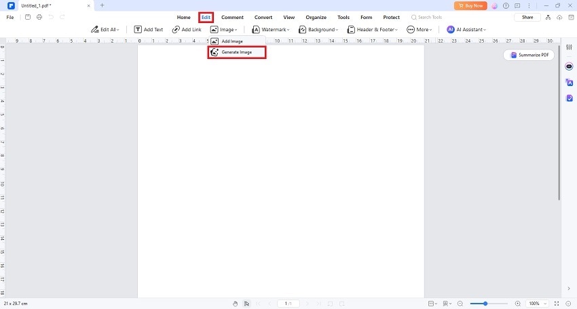Click the Search Tools field
The width and height of the screenshot is (577, 309).
[x=426, y=17]
